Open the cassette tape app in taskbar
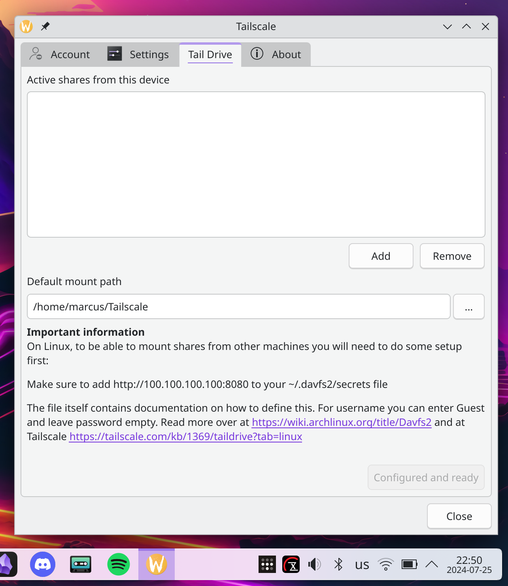This screenshot has height=586, width=508. 81,564
